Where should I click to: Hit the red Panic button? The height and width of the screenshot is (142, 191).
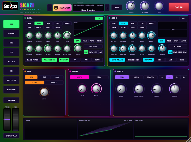click(179, 7)
